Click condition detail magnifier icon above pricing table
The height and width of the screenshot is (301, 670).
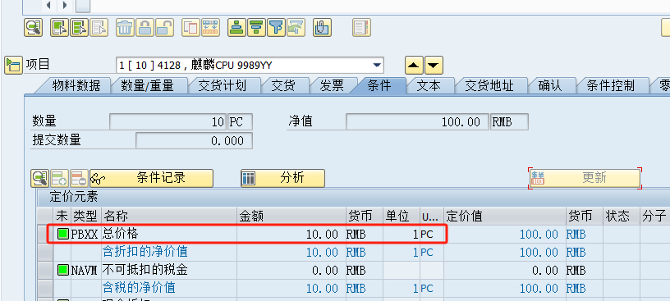39,179
